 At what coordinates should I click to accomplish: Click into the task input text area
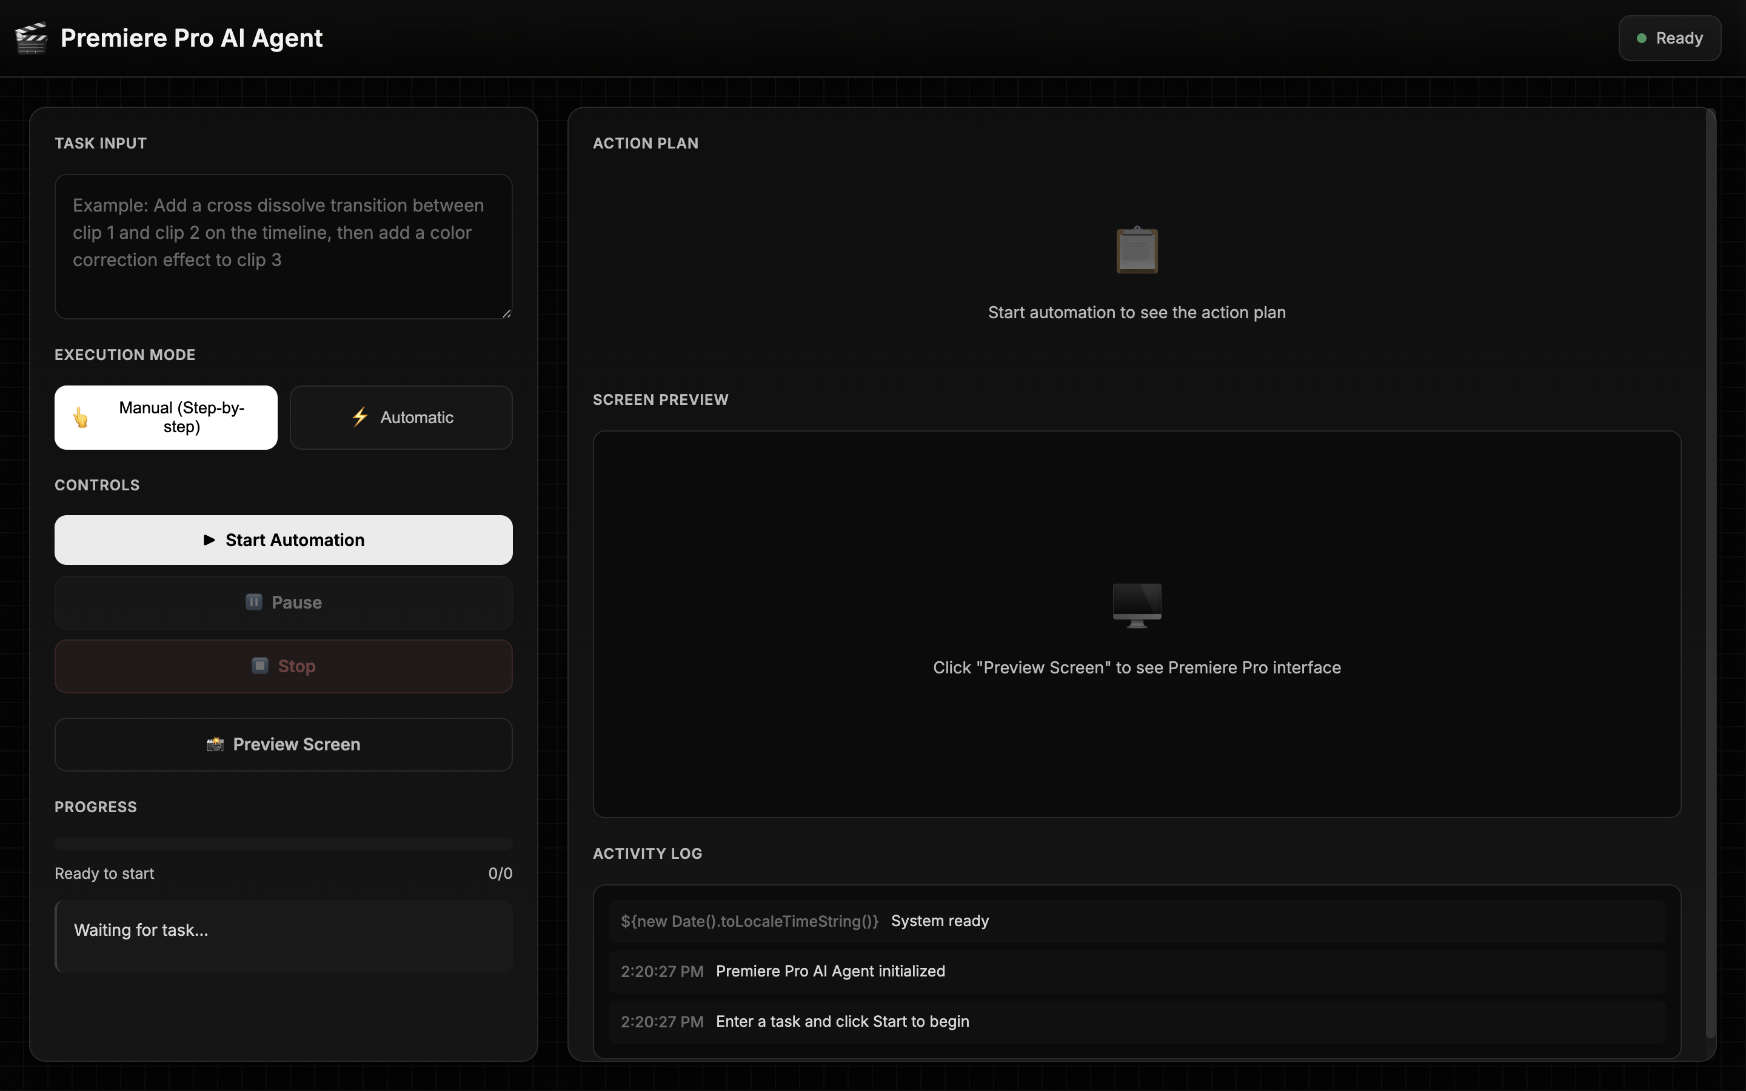(284, 246)
